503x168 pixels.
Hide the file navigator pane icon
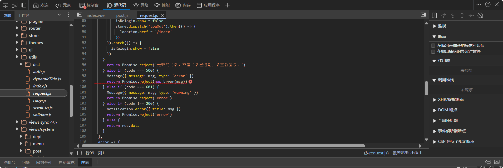tap(79, 15)
